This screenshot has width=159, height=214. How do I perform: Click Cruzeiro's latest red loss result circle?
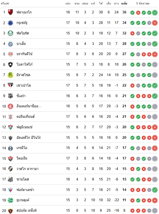coord(155,23)
